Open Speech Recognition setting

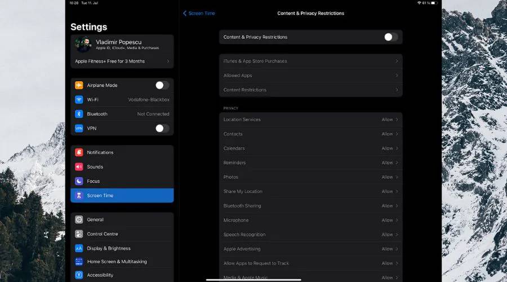tap(311, 235)
